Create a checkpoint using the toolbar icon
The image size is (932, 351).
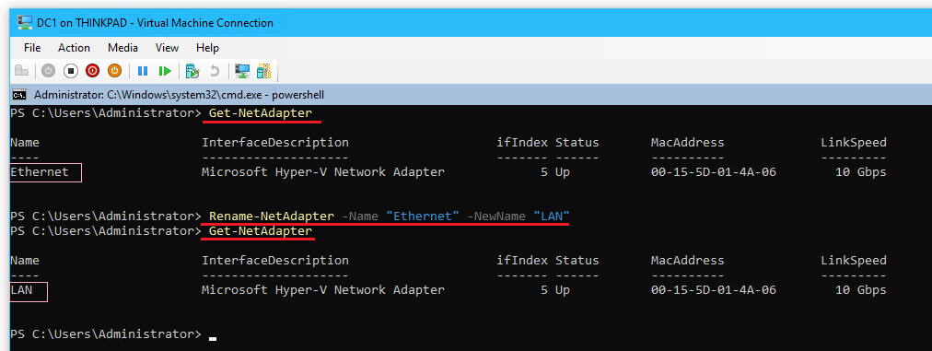click(x=192, y=71)
